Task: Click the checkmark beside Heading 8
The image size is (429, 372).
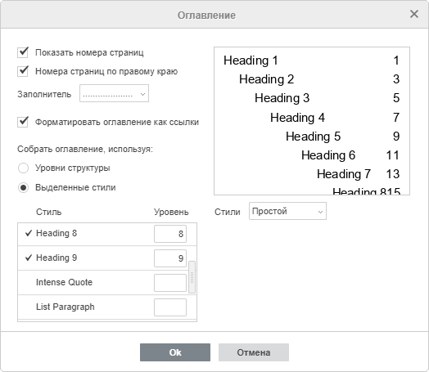Action: [29, 233]
